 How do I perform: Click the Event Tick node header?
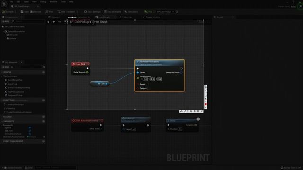click(x=80, y=64)
